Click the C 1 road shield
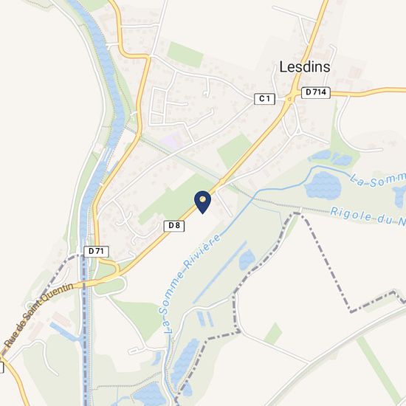Screen dimensions: 406x406 tap(264, 99)
